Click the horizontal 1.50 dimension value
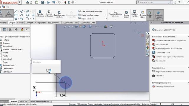Screen dimensions: 189x106 [x=62, y=95]
